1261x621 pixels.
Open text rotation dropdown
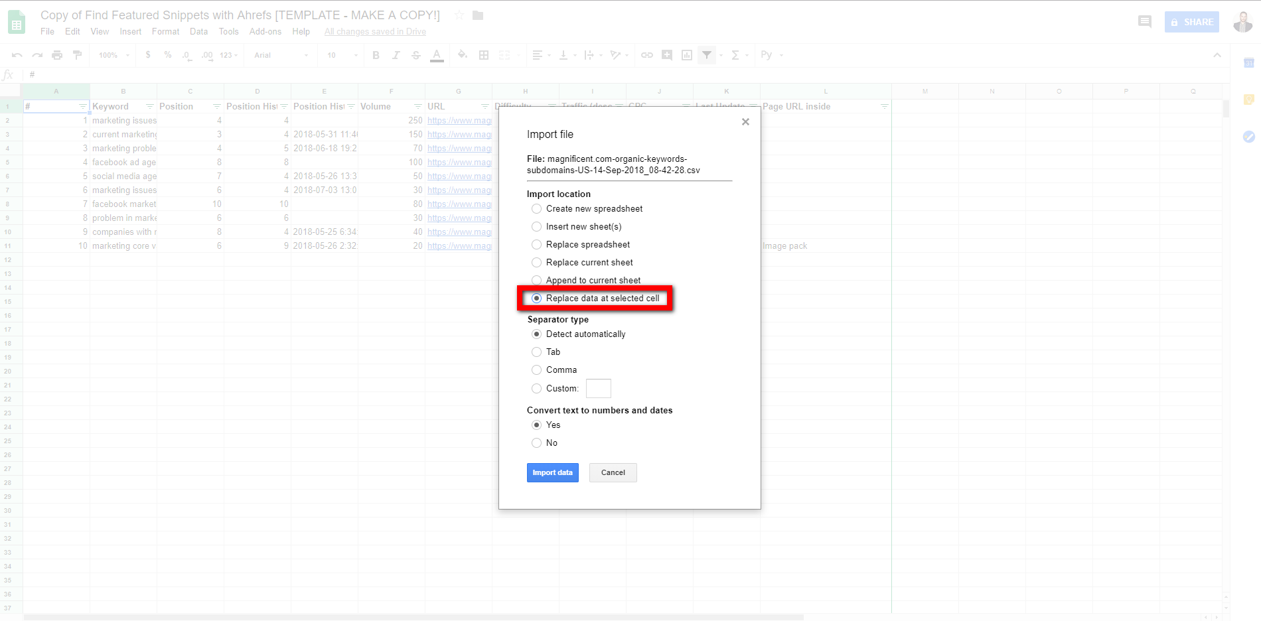tap(619, 55)
